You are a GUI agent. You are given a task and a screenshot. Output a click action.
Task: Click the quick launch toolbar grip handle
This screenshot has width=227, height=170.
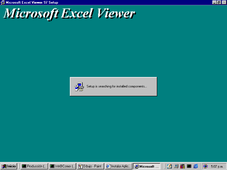[165, 166]
